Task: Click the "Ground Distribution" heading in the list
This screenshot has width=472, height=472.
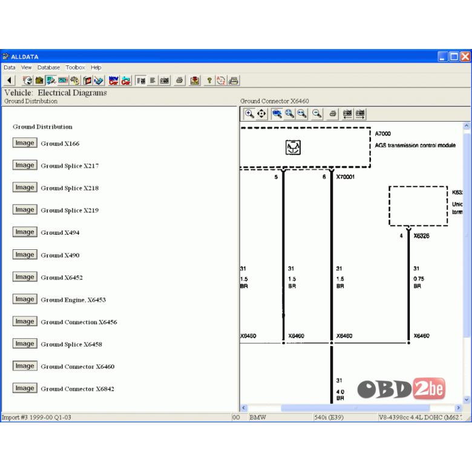Action: point(42,126)
